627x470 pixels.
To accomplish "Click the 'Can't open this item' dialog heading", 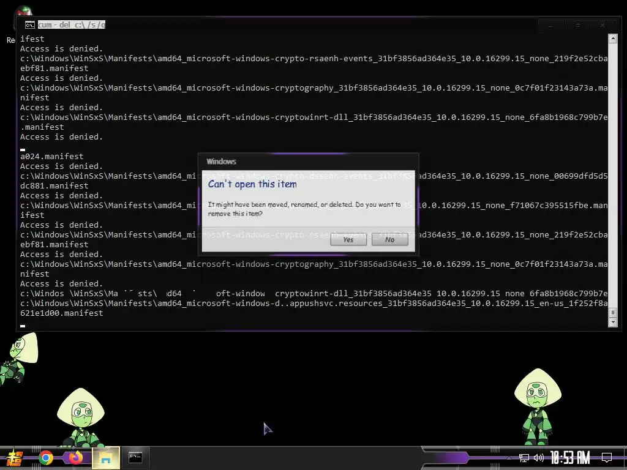I will [252, 184].
